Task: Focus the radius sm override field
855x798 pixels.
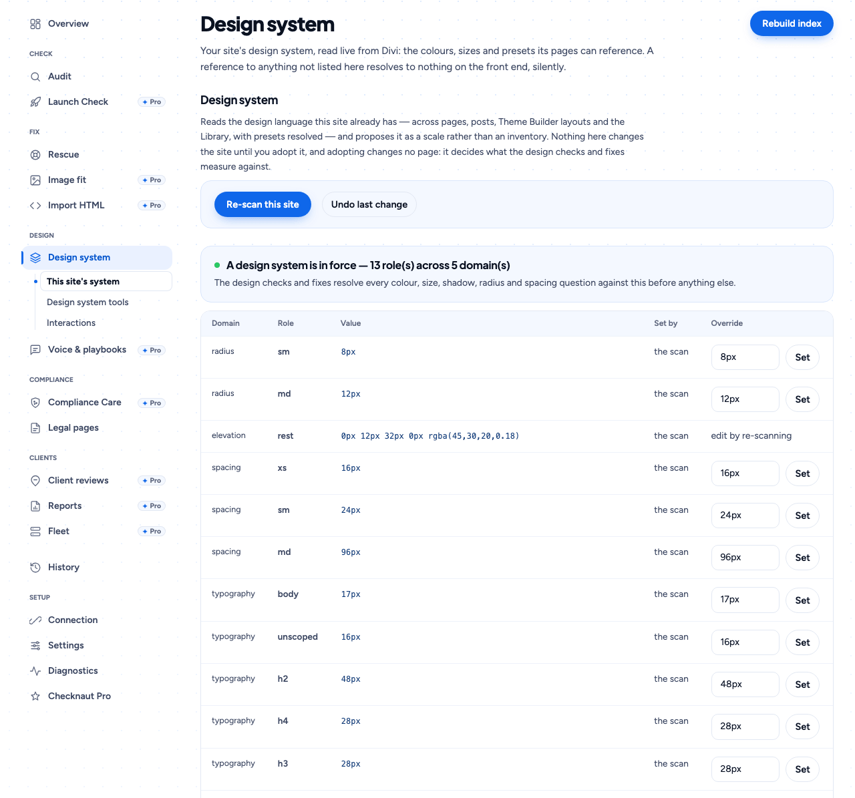Action: pyautogui.click(x=745, y=357)
